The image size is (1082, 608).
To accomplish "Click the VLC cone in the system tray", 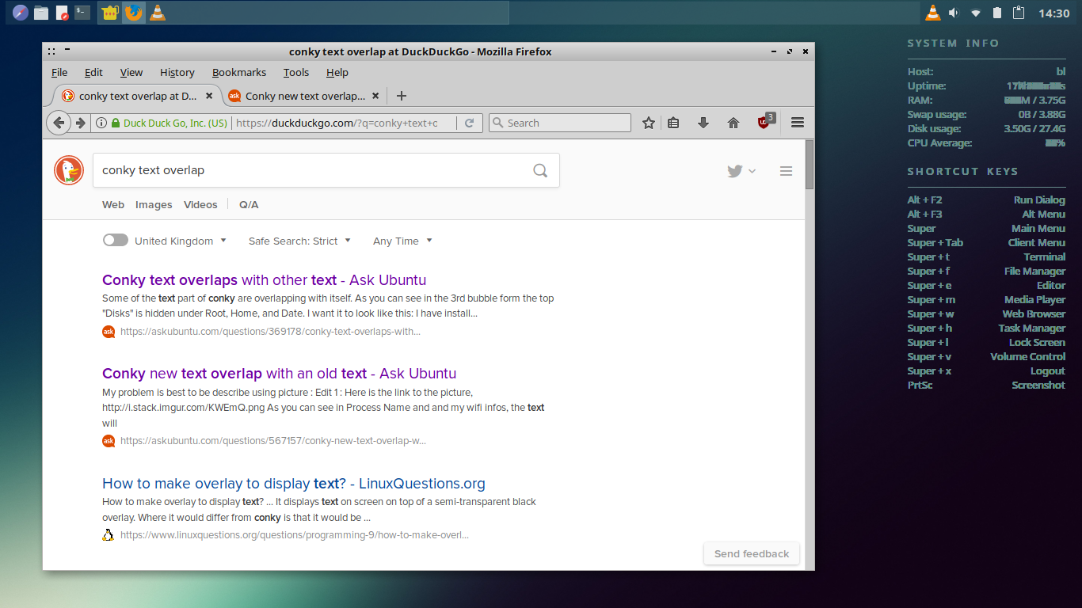I will click(x=933, y=13).
